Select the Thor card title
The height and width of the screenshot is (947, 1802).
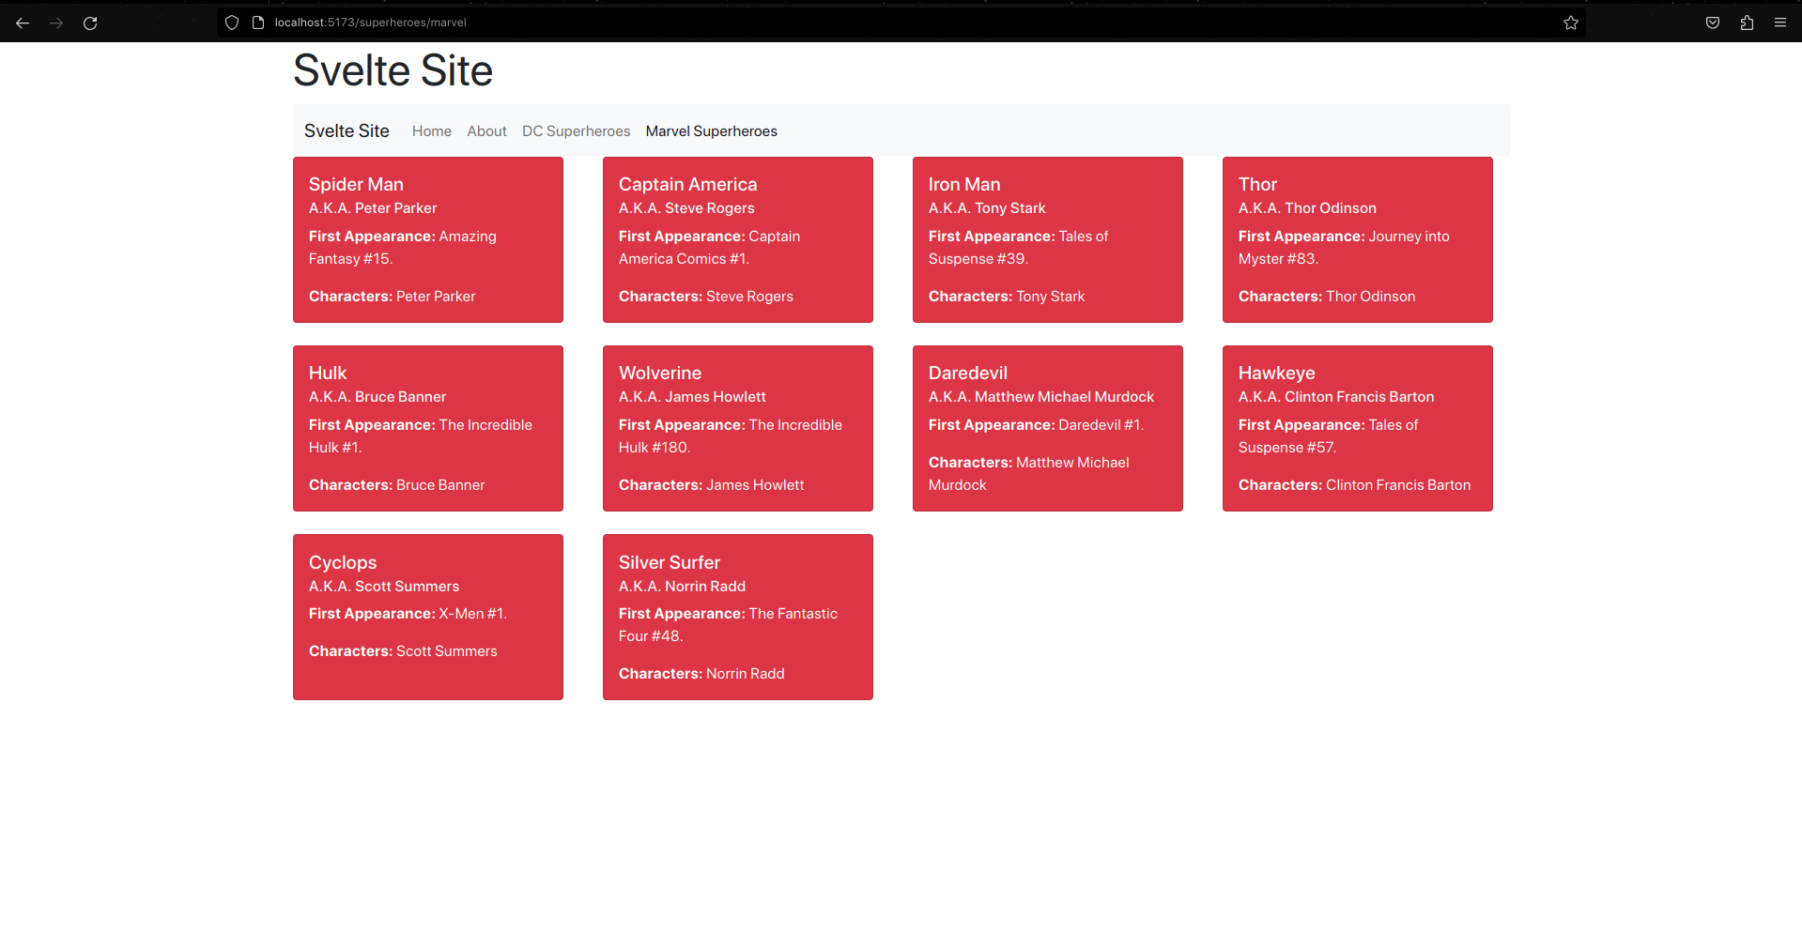pos(1257,185)
